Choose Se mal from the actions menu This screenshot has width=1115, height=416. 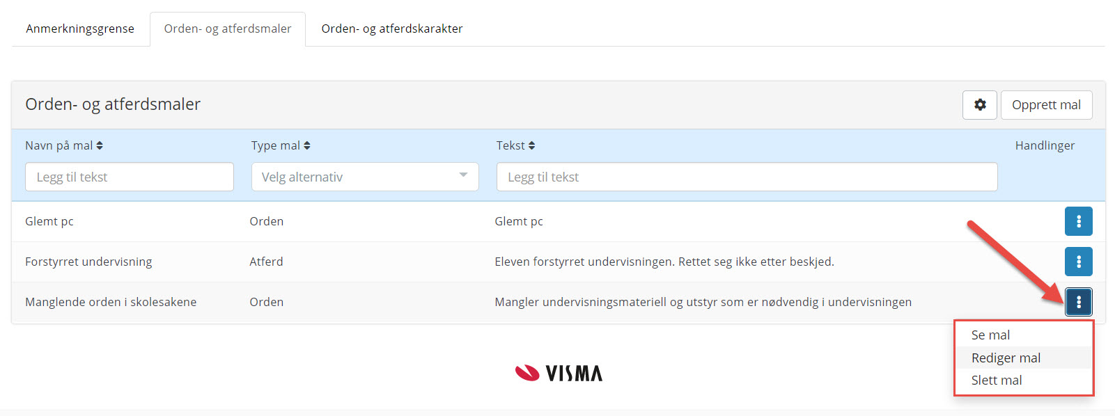pos(990,335)
